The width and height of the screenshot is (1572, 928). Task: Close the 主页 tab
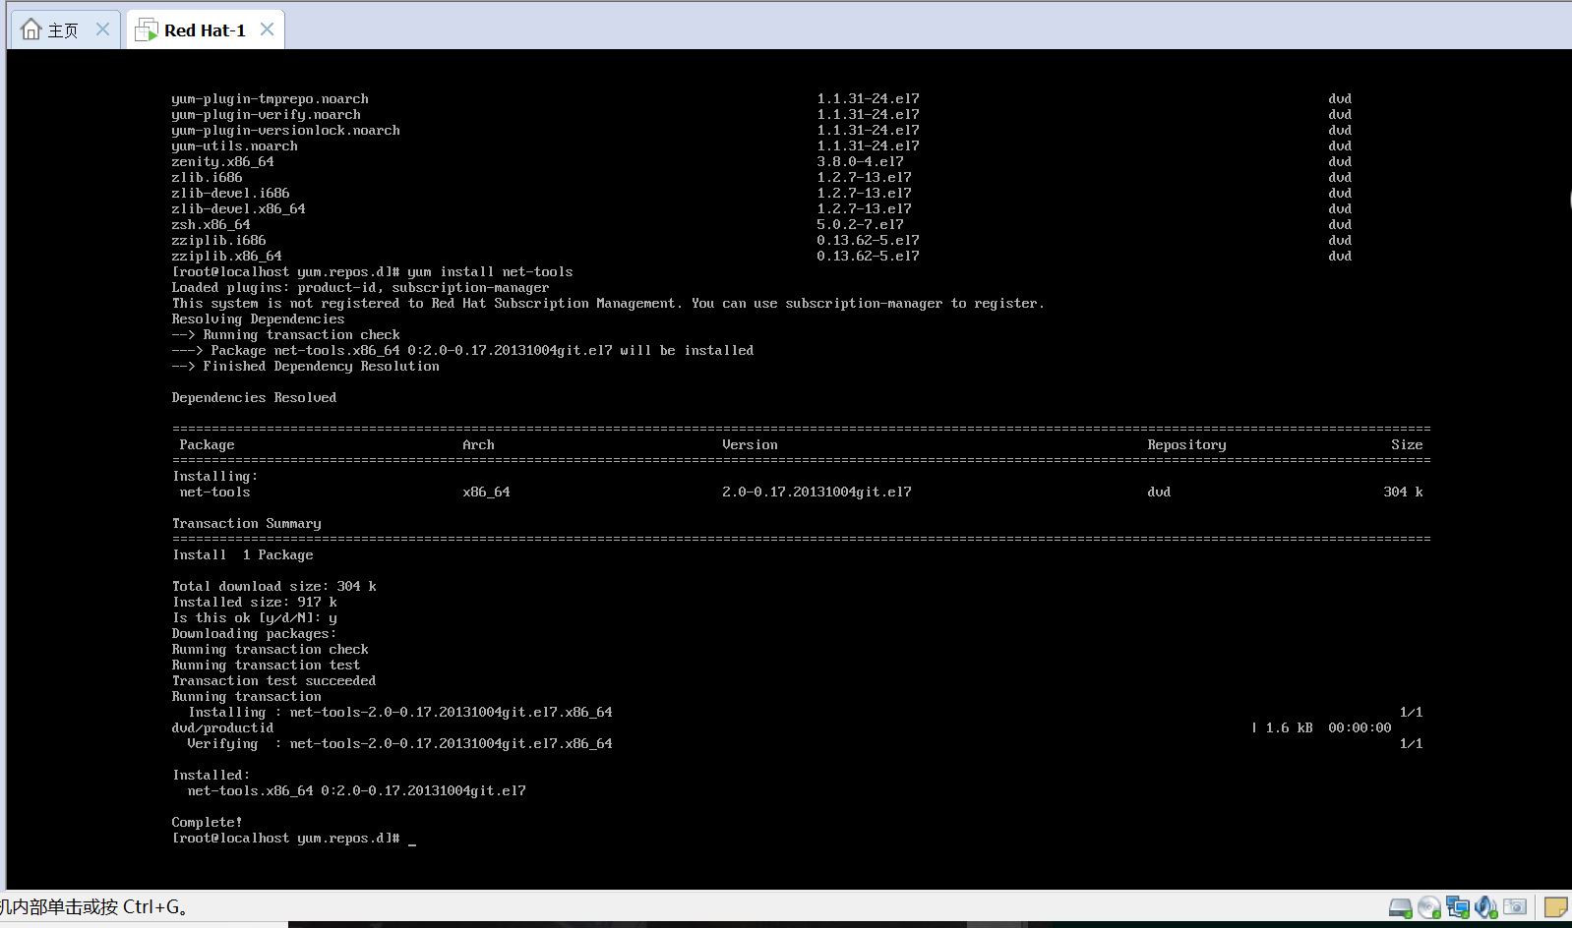point(102,29)
